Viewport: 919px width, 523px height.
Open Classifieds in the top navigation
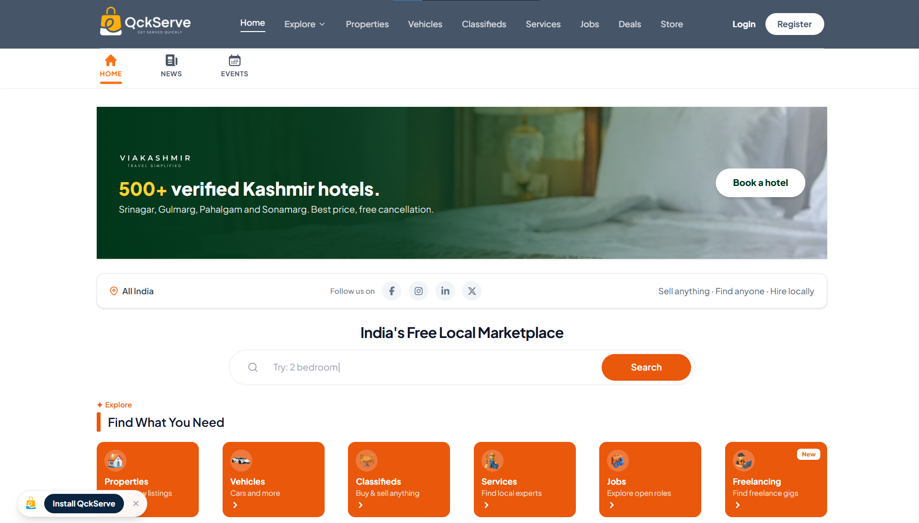point(484,24)
